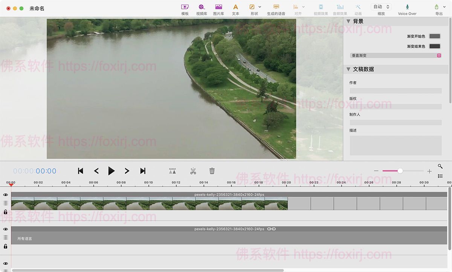Hide the video track using eye icon
The image size is (452, 272).
click(x=5, y=195)
